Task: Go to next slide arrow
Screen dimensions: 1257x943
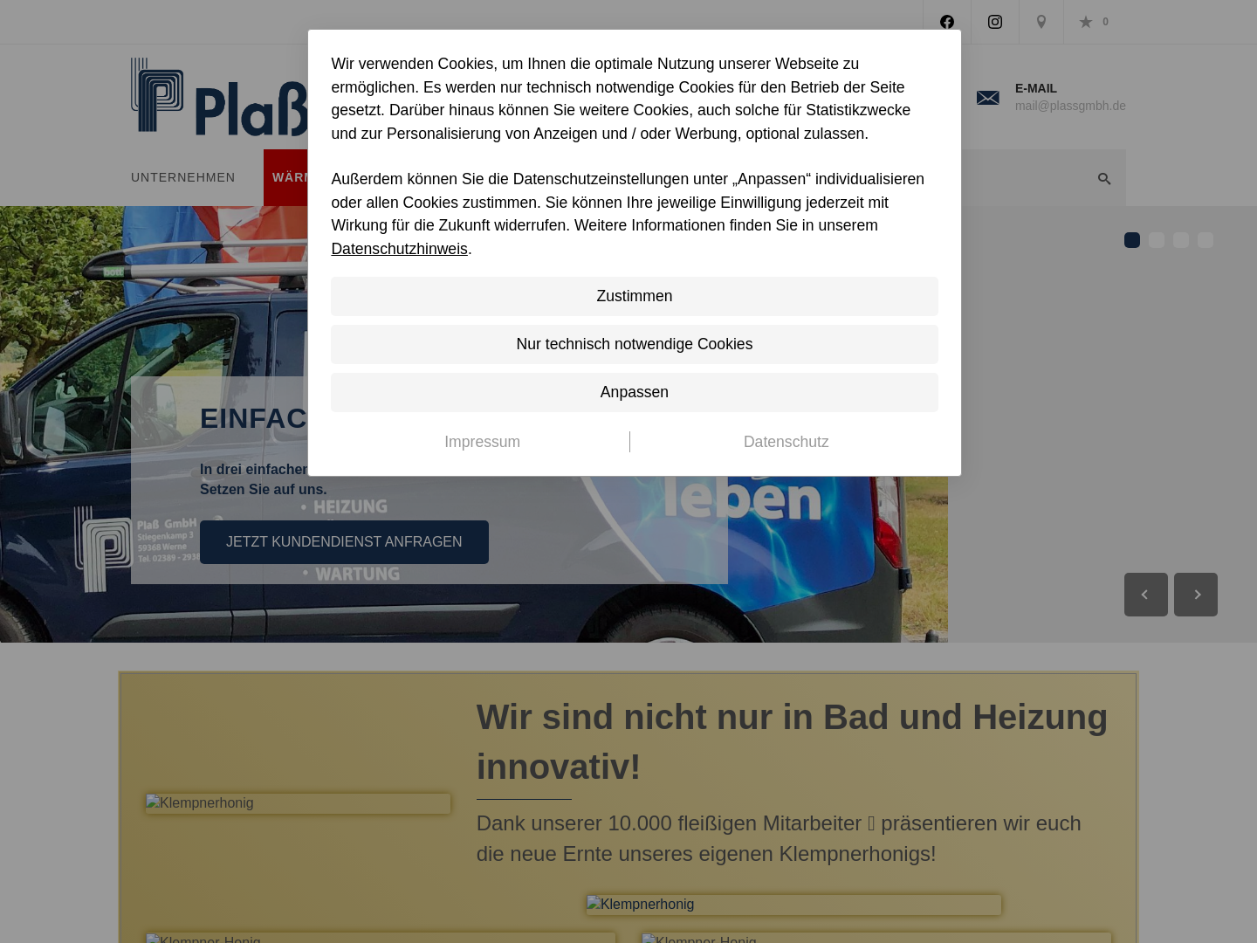Action: [x=1196, y=595]
